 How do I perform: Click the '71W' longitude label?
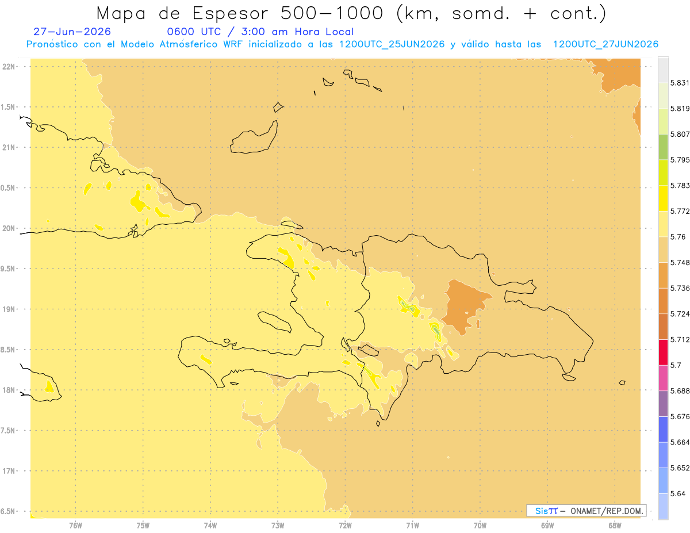pos(412,525)
